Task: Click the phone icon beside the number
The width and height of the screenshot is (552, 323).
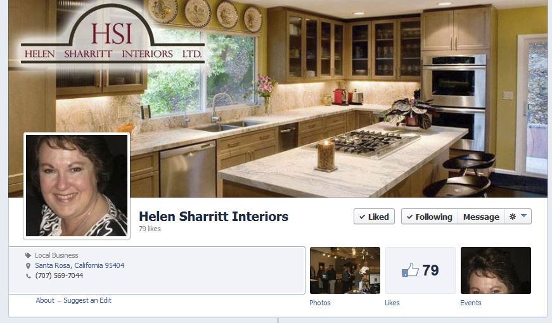Action: click(x=28, y=276)
